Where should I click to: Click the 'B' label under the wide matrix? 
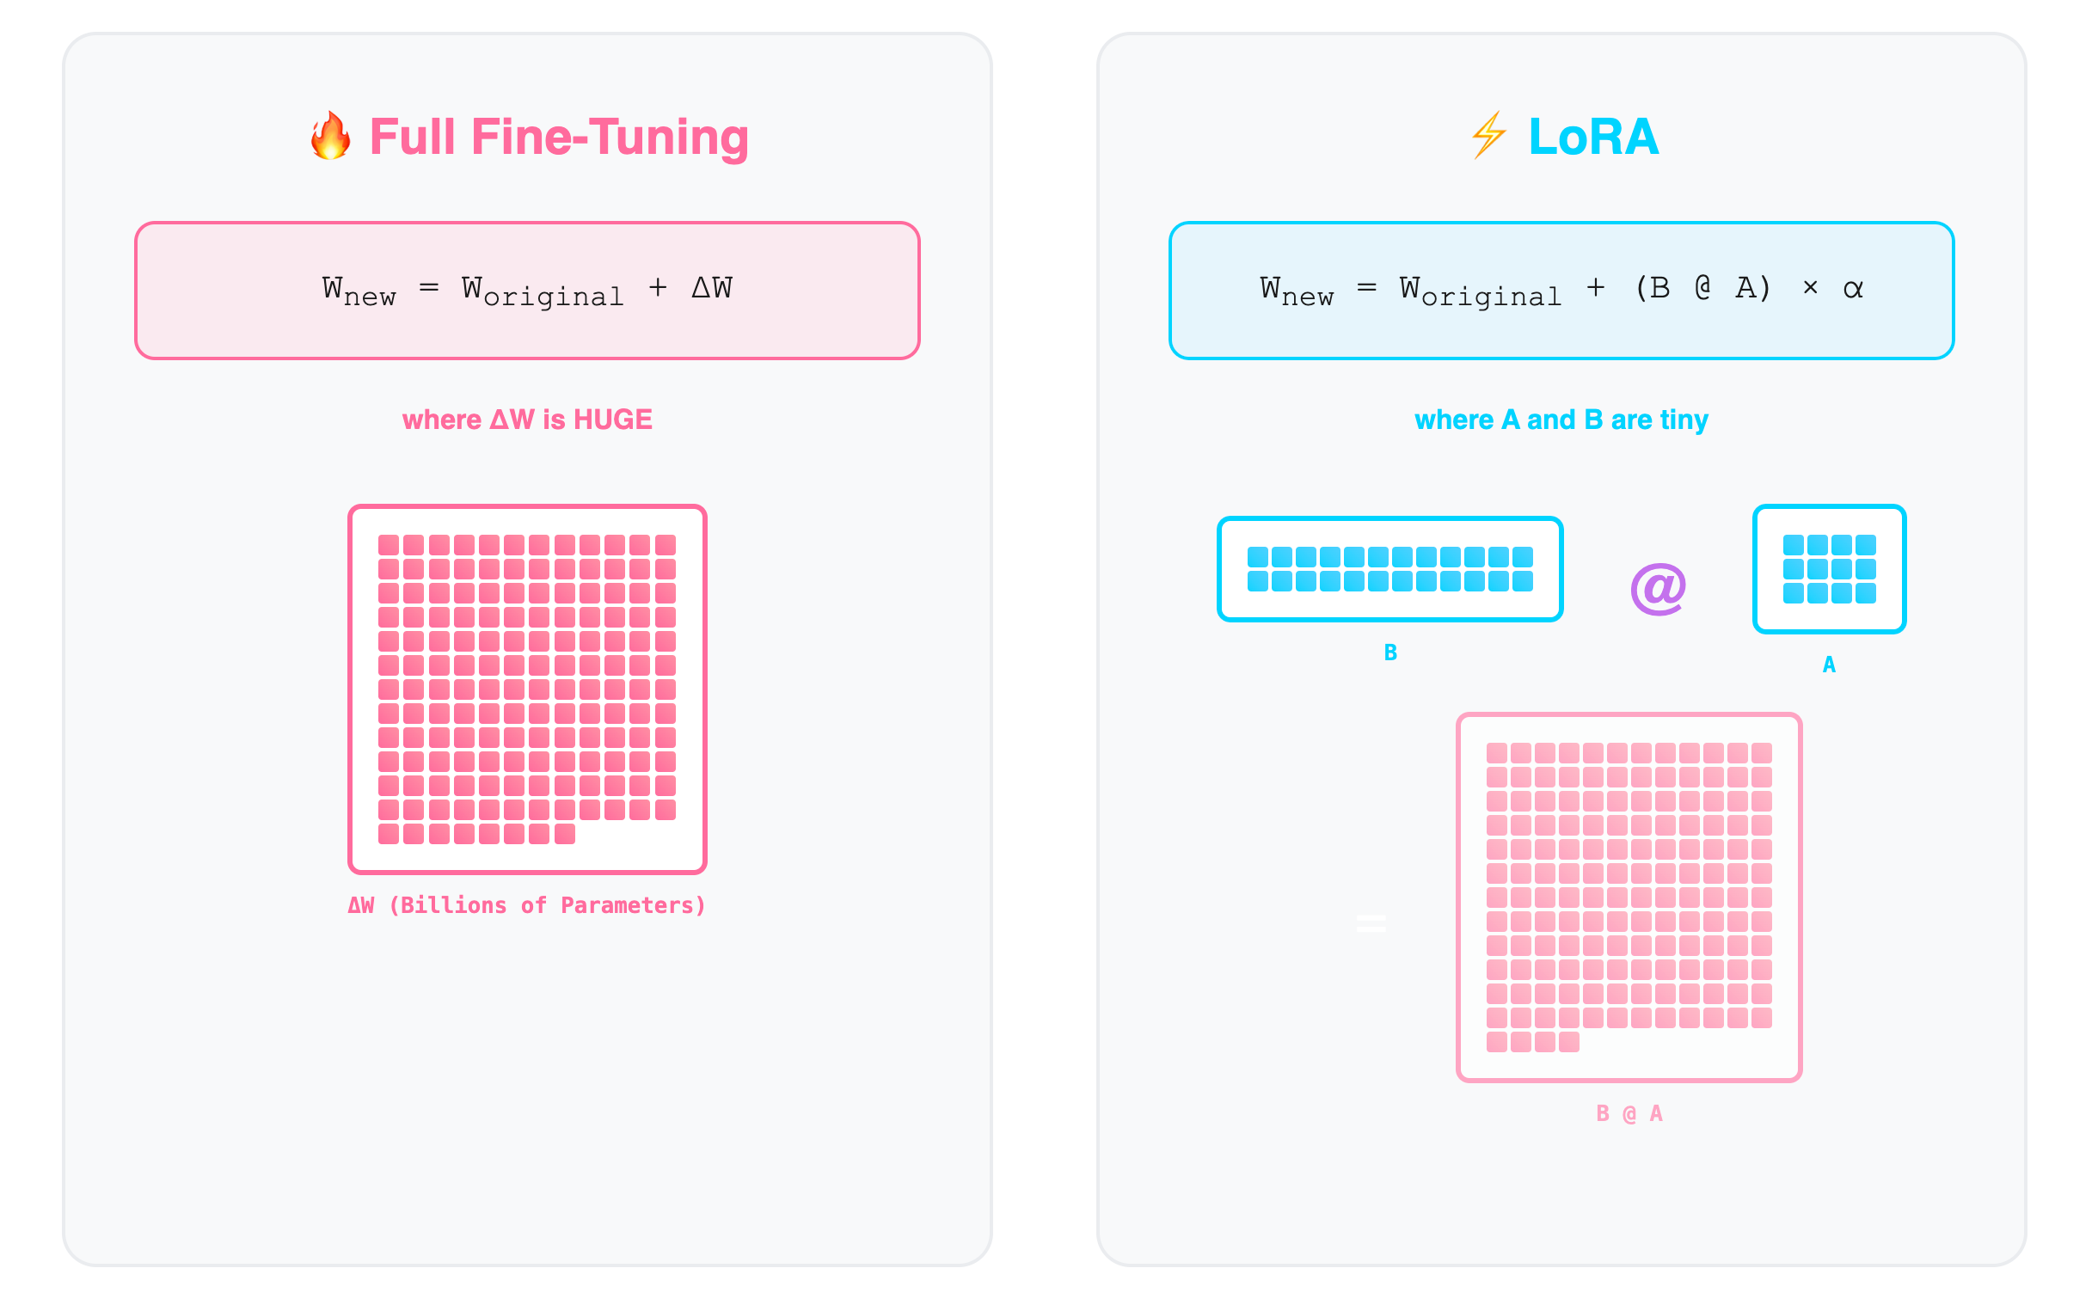point(1390,653)
